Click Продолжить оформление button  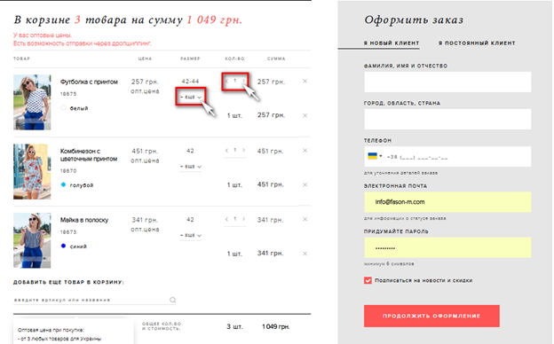431,317
